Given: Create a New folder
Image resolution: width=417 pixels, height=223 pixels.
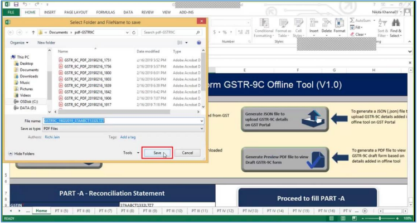Looking at the screenshot, I should tap(46, 42).
